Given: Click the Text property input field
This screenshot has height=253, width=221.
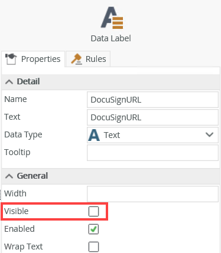Looking at the screenshot, I should [x=152, y=117].
